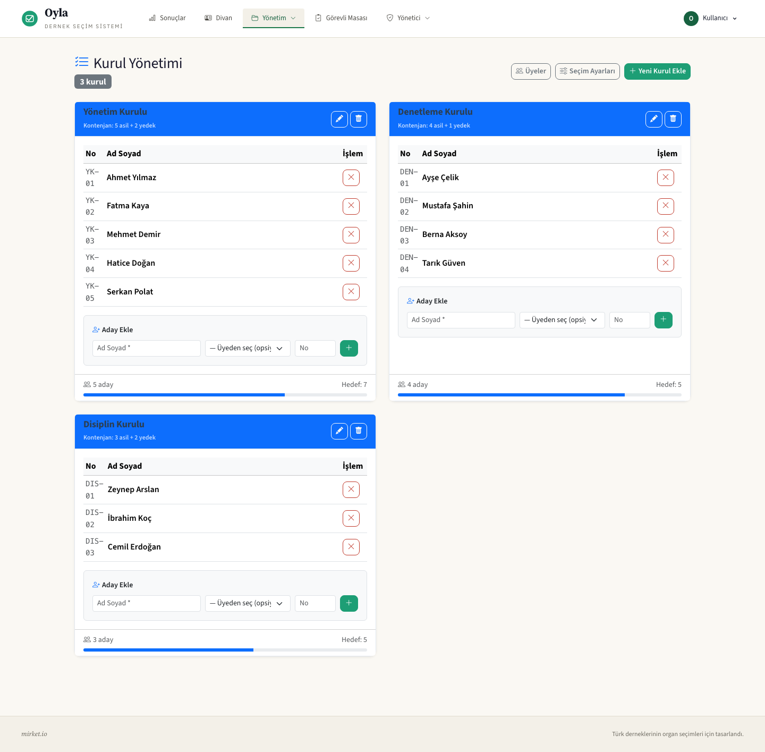
Task: Remove candidate Fatma Kaya
Action: 351,206
